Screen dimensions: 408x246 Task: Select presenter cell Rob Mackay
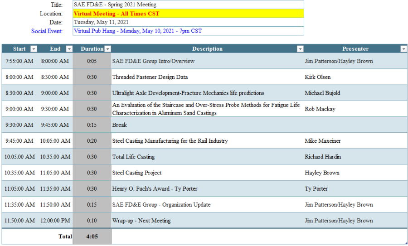pos(320,109)
